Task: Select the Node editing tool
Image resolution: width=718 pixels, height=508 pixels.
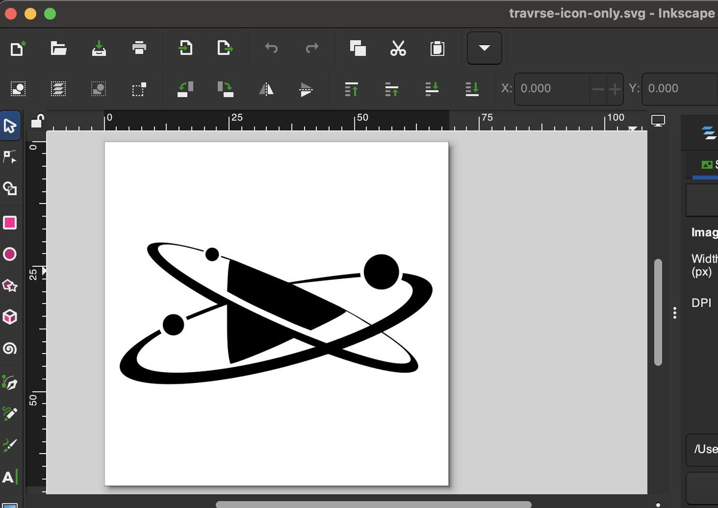Action: [x=10, y=157]
